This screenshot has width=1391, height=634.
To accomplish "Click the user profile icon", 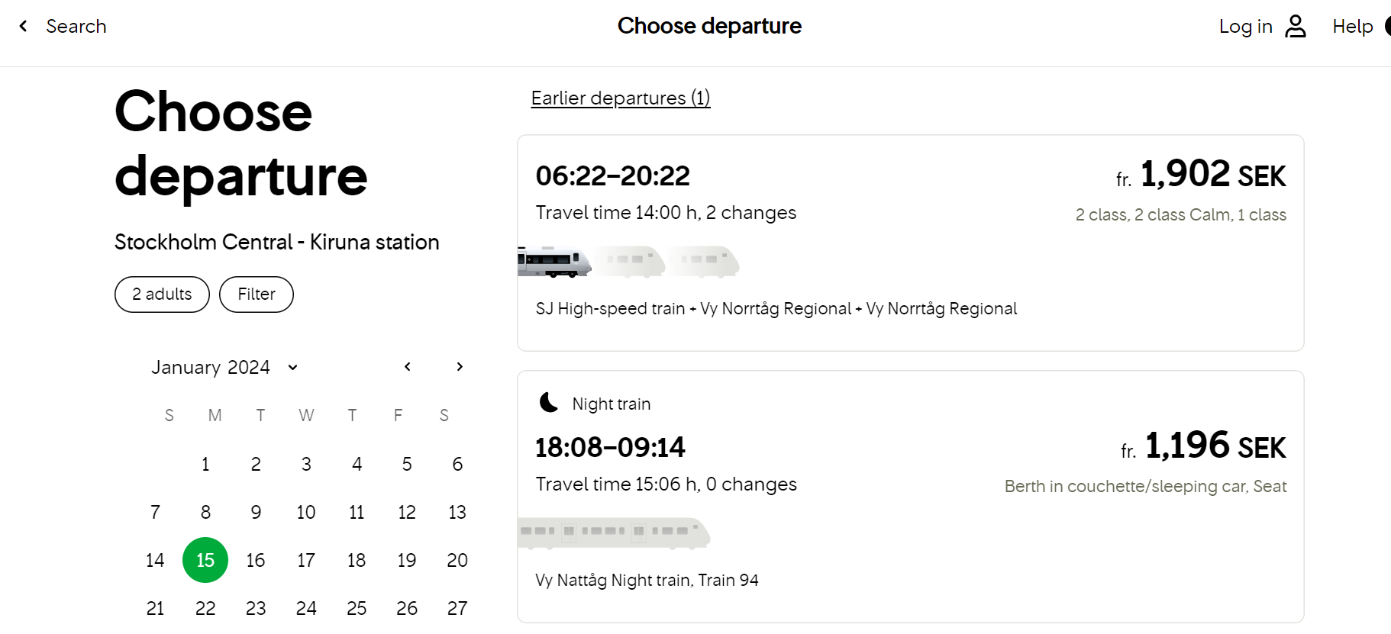I will 1296,26.
